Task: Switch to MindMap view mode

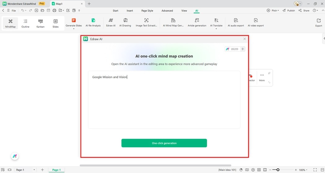Action: click(10, 23)
